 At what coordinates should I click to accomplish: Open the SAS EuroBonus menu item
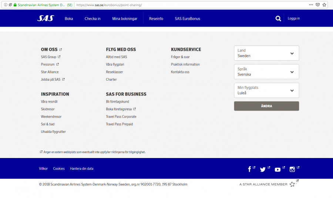[187, 19]
